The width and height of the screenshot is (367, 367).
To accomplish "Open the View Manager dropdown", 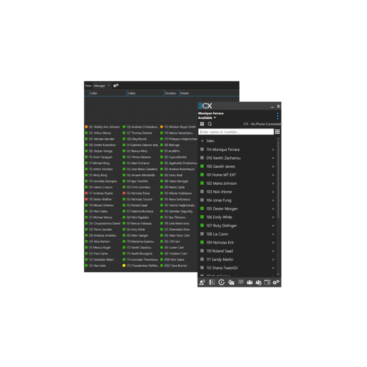I will click(x=102, y=86).
